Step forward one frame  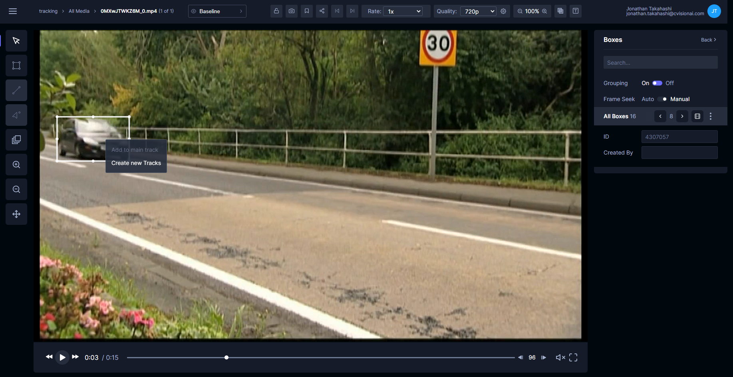click(544, 357)
